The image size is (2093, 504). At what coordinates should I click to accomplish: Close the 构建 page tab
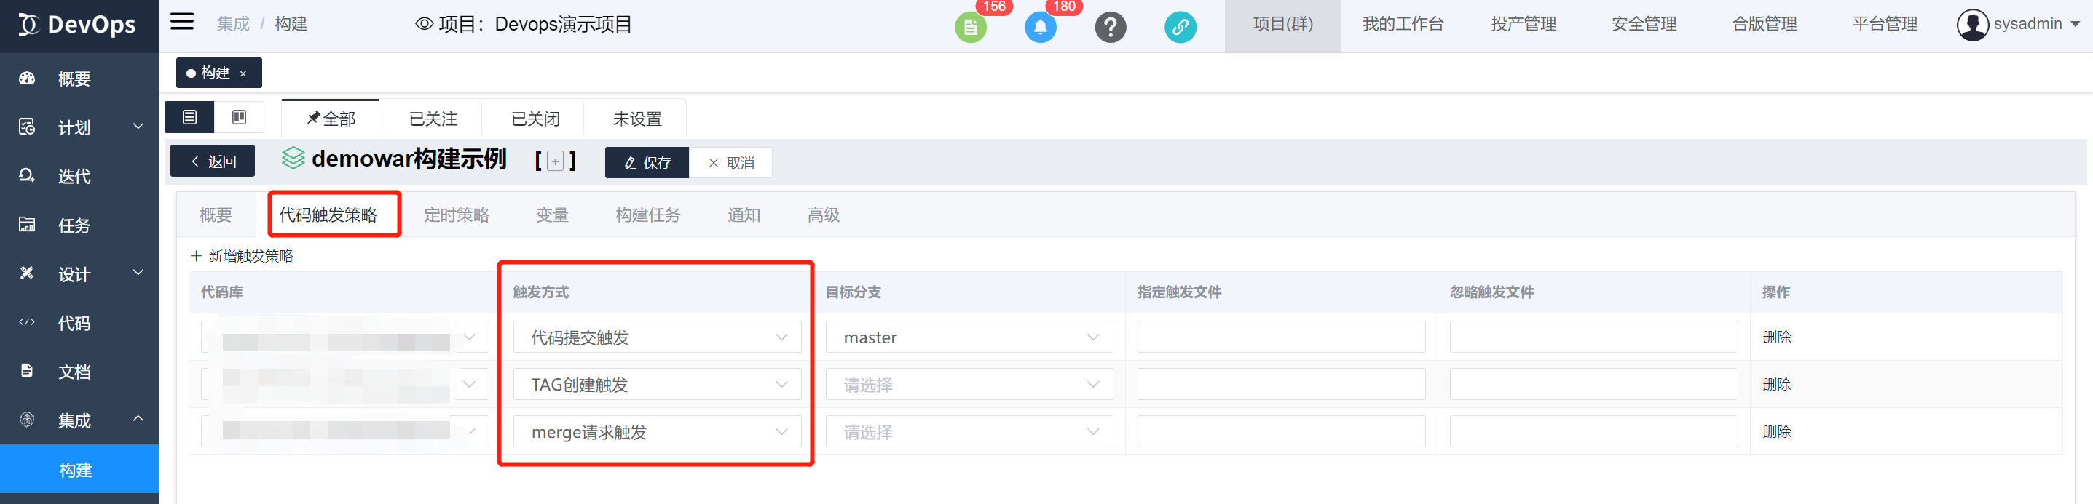point(243,74)
